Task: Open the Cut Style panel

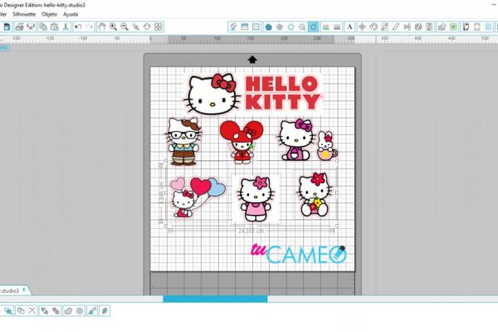Action: tap(337, 27)
